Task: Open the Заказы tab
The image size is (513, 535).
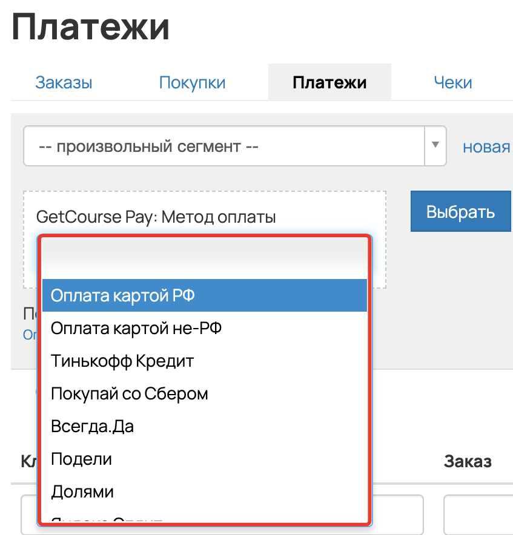Action: pyautogui.click(x=64, y=82)
